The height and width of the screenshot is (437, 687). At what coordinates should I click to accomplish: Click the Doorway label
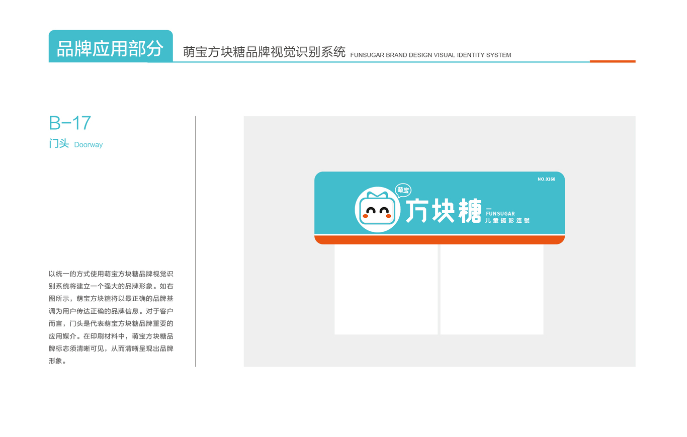89,145
